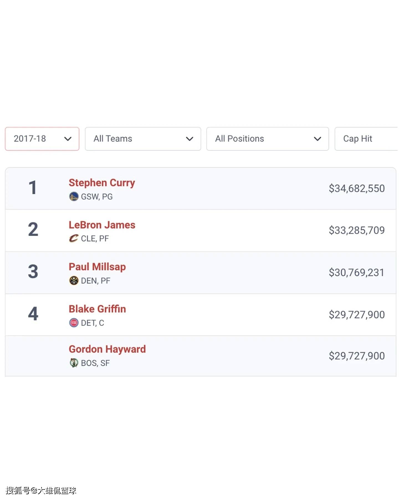Expand the All Positions filter
This screenshot has height=499, width=399.
(268, 139)
